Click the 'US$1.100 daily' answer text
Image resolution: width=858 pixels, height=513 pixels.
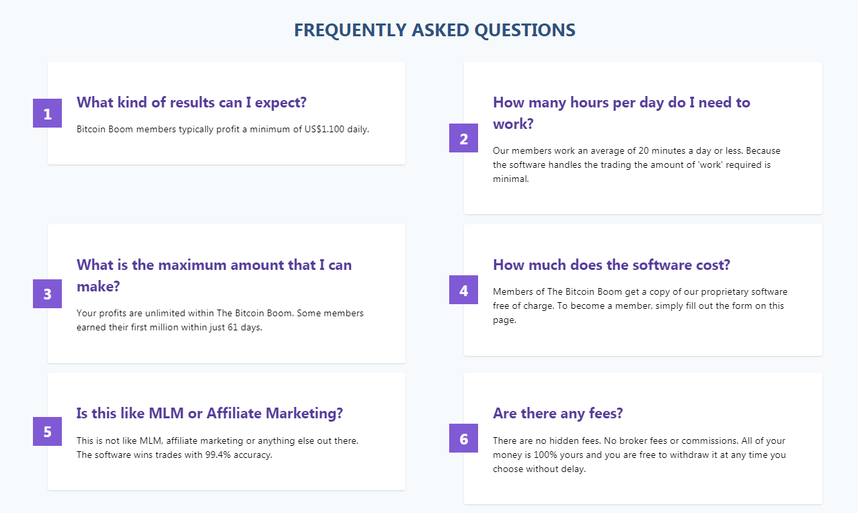coord(223,129)
